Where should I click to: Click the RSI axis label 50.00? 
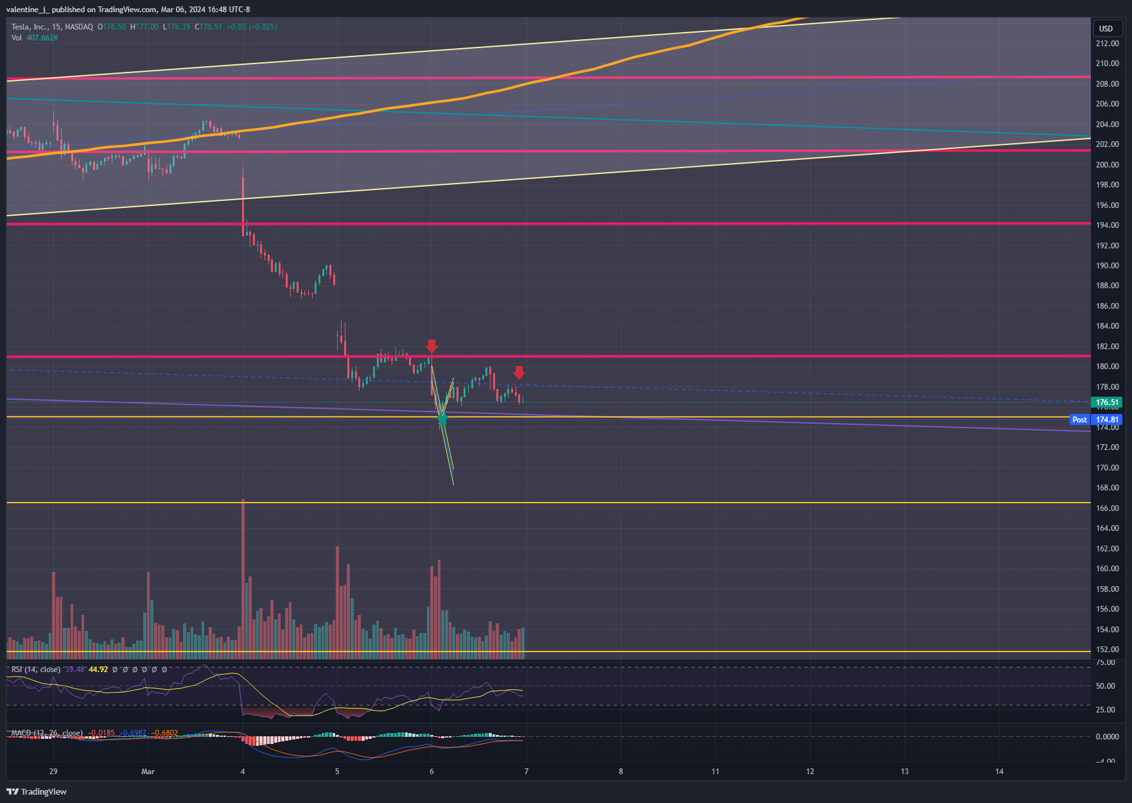[1105, 686]
